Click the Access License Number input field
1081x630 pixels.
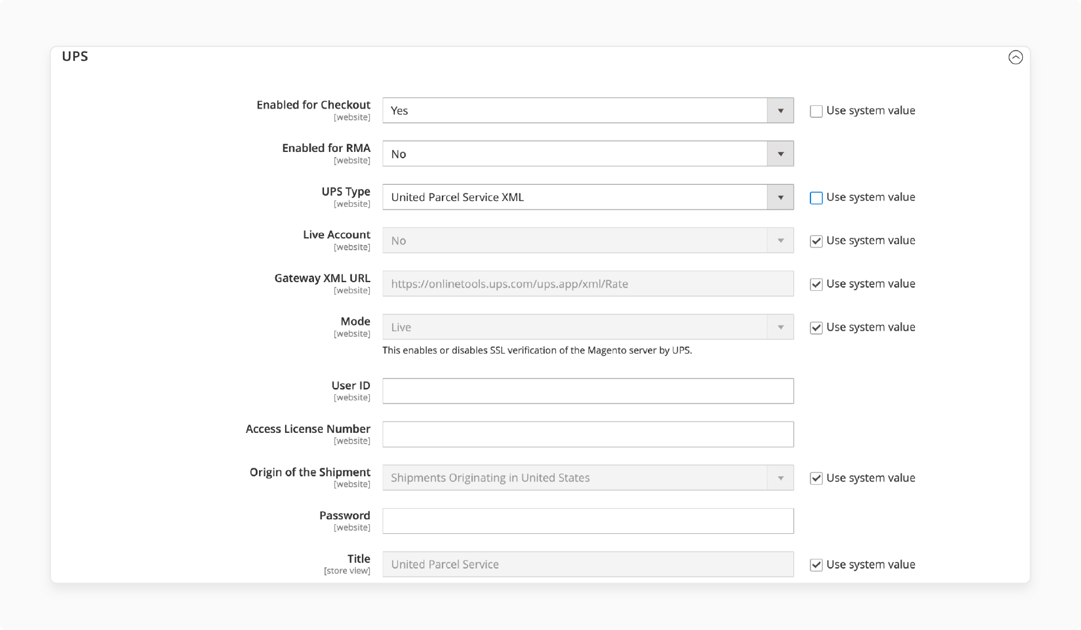pyautogui.click(x=588, y=434)
